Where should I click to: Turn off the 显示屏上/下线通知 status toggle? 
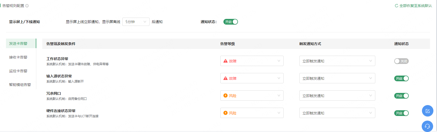[x=230, y=22]
